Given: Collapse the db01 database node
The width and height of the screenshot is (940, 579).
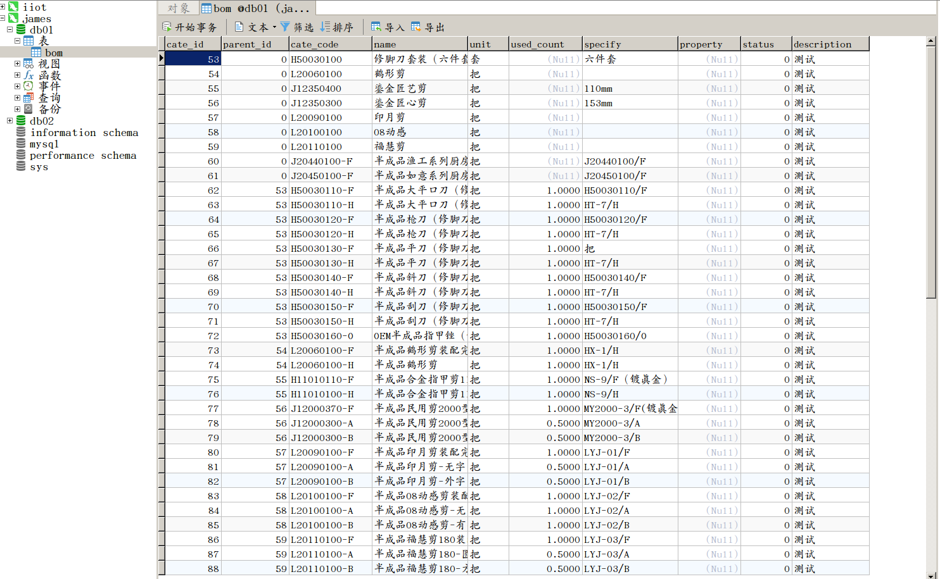Looking at the screenshot, I should tap(10, 30).
